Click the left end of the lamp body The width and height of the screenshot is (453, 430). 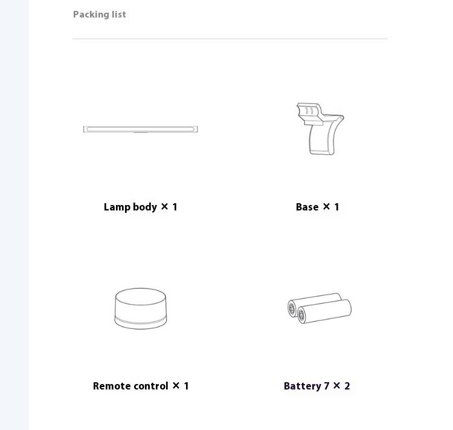pyautogui.click(x=85, y=129)
